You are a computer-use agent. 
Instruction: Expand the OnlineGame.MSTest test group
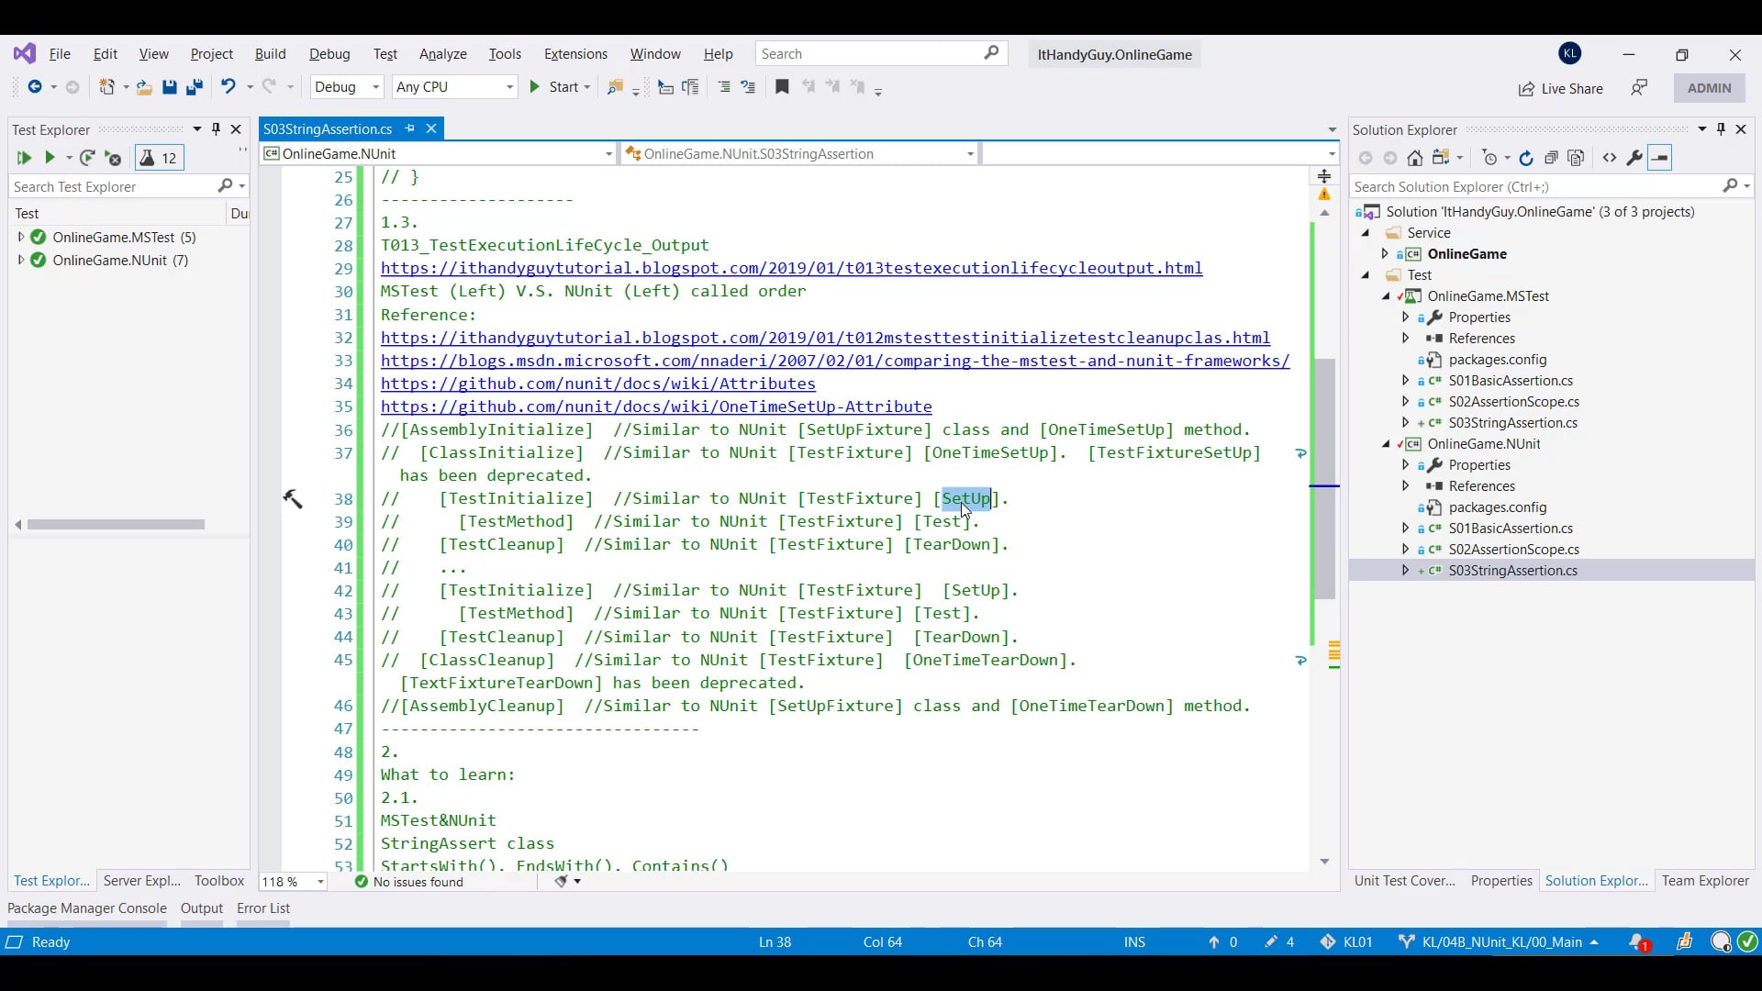(20, 237)
